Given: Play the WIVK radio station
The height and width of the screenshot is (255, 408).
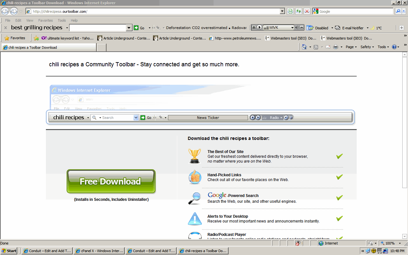Looking at the screenshot, I should (x=259, y=27).
